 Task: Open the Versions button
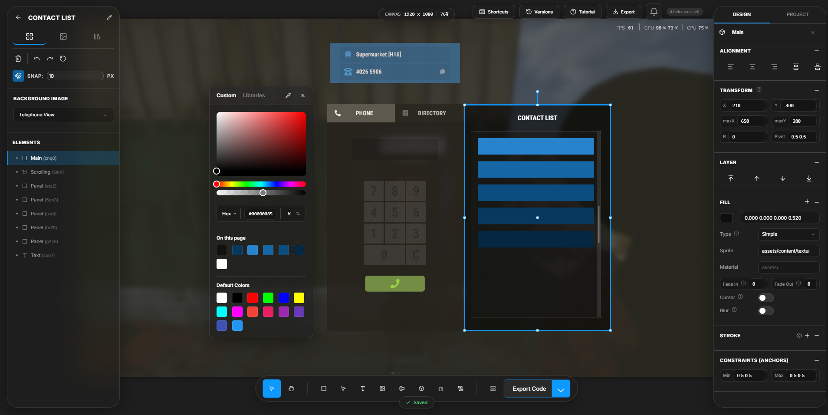[539, 12]
